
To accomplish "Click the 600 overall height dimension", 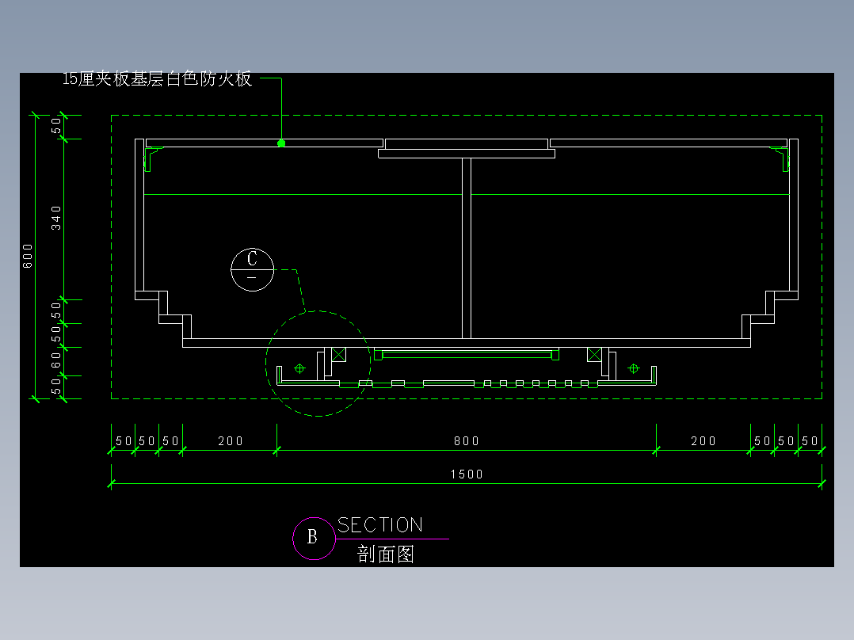I will tap(28, 256).
